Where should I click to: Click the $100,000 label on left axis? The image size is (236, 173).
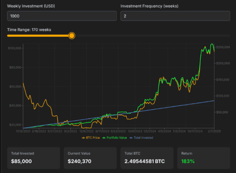point(14,48)
